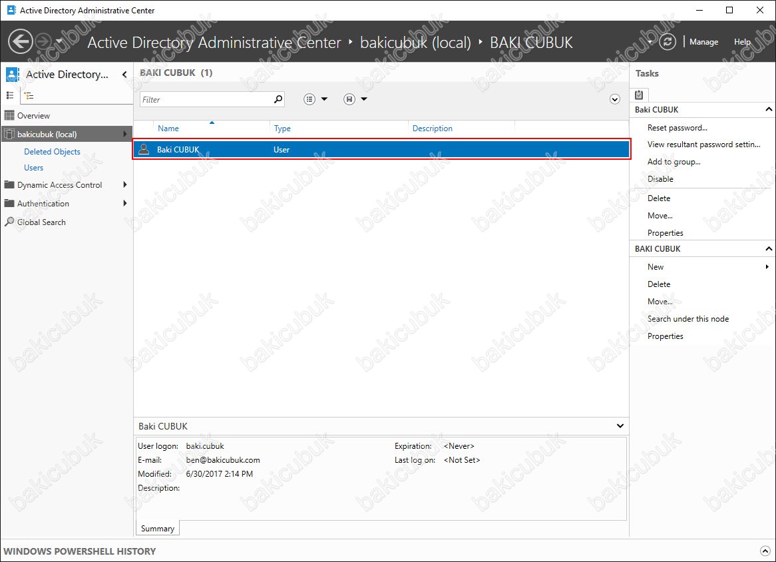Click the Dynamic Access Control folder icon
Viewport: 776px width, 562px height.
tap(9, 184)
